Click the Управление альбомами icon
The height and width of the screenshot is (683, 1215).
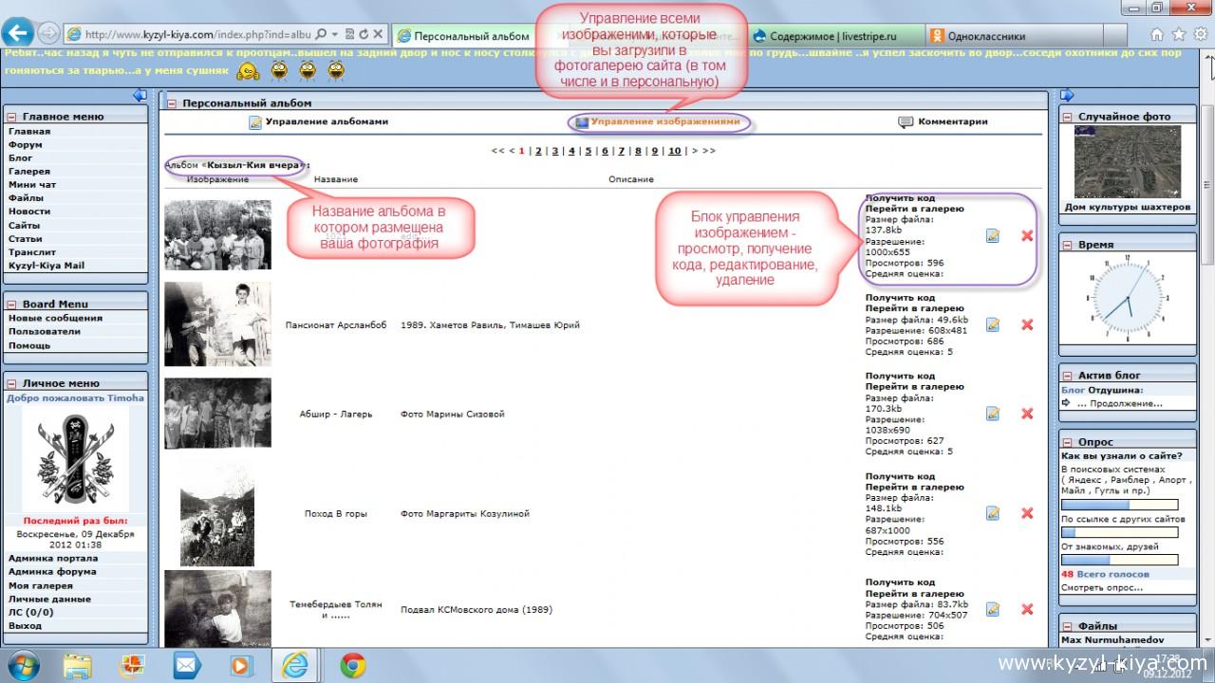point(255,122)
